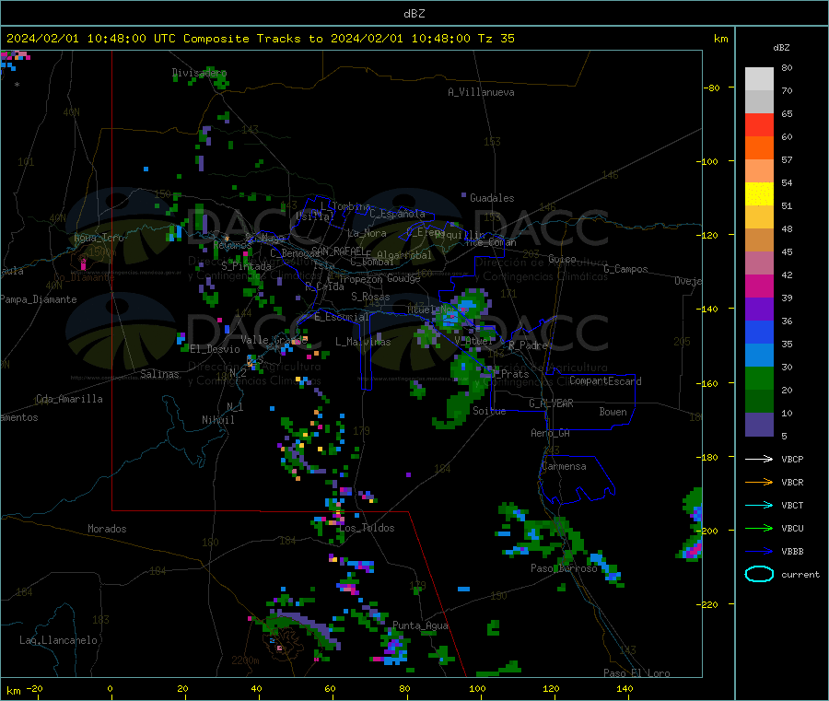The image size is (829, 701).
Task: Select the dark orange 57-60 dBZ band
Action: tap(759, 148)
